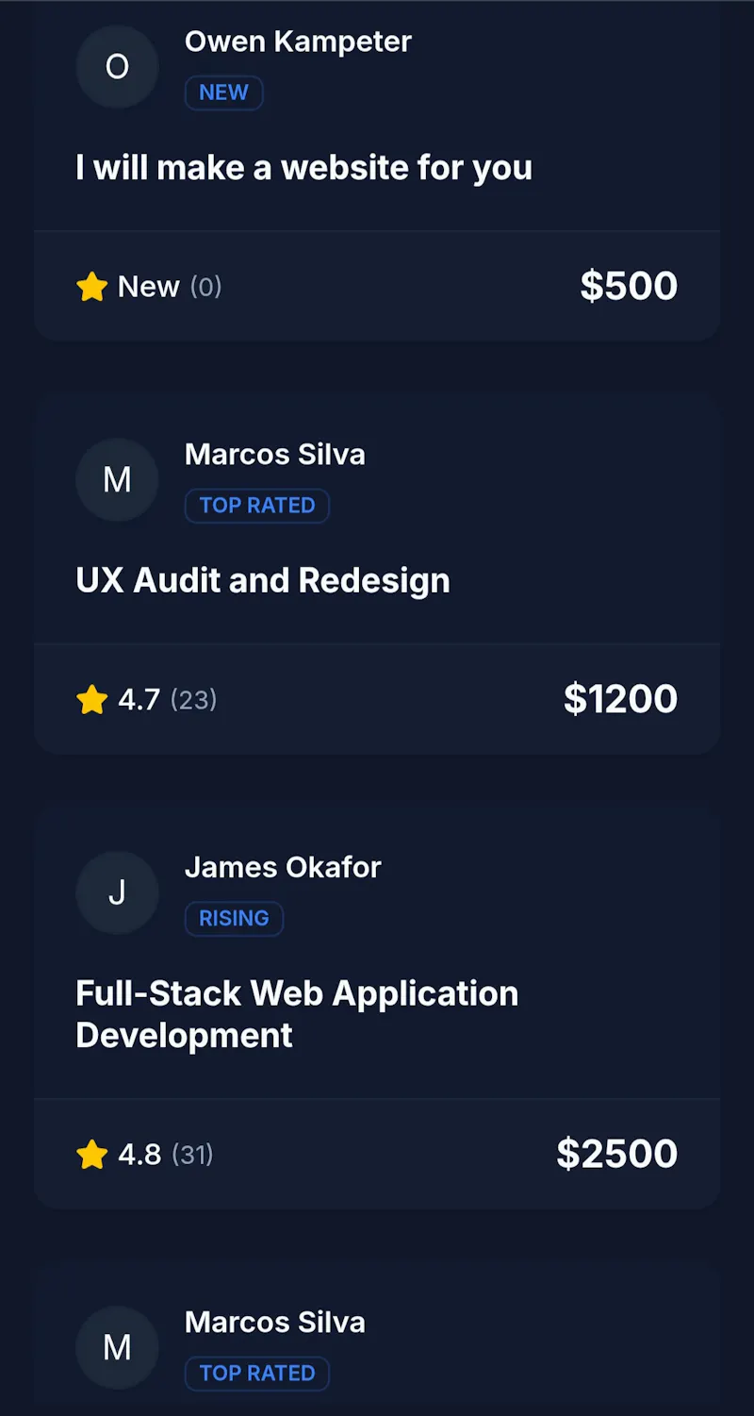Click the (31) review count
The width and height of the screenshot is (754, 1416).
[192, 1154]
